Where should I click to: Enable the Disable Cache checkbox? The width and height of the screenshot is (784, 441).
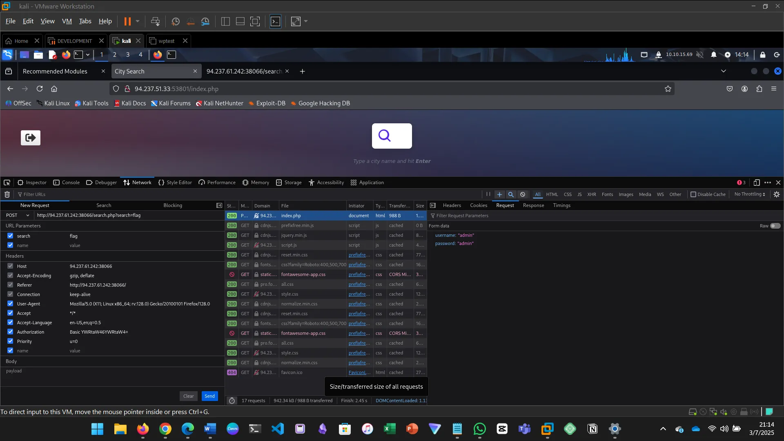click(693, 194)
